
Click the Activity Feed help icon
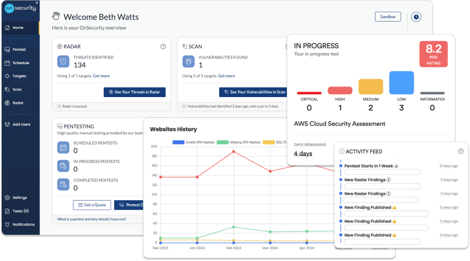pyautogui.click(x=461, y=151)
